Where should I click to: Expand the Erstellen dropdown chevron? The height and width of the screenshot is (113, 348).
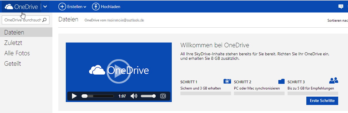click(x=85, y=7)
